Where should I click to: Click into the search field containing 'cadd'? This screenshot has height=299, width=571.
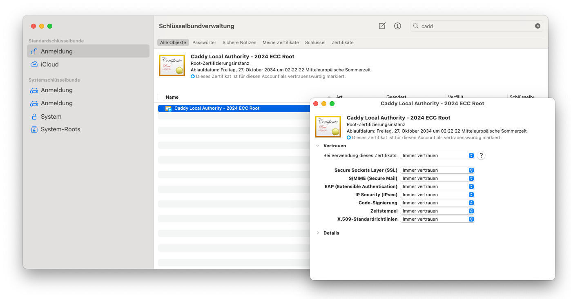[476, 26]
